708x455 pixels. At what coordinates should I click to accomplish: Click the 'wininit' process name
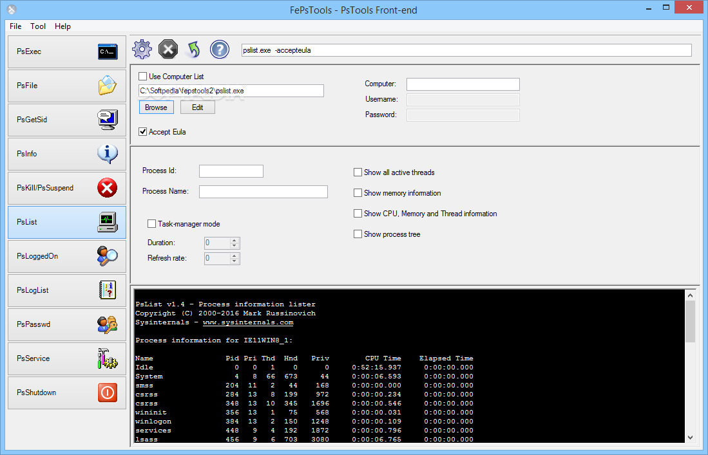point(151,413)
